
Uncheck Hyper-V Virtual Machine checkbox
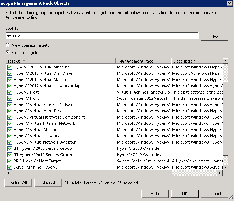click(10, 130)
